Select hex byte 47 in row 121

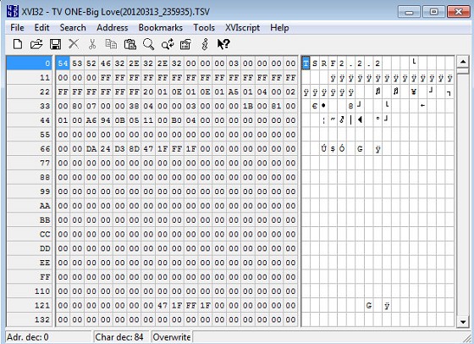(x=163, y=305)
